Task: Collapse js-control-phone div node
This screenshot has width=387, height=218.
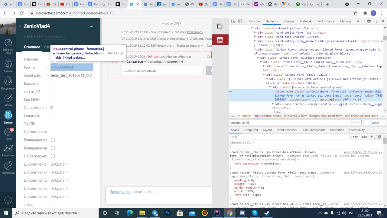Action: pyautogui.click(x=270, y=87)
